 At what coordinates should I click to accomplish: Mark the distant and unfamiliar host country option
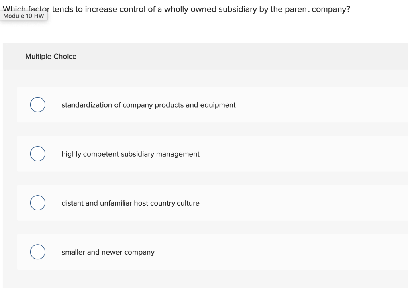pyautogui.click(x=37, y=203)
